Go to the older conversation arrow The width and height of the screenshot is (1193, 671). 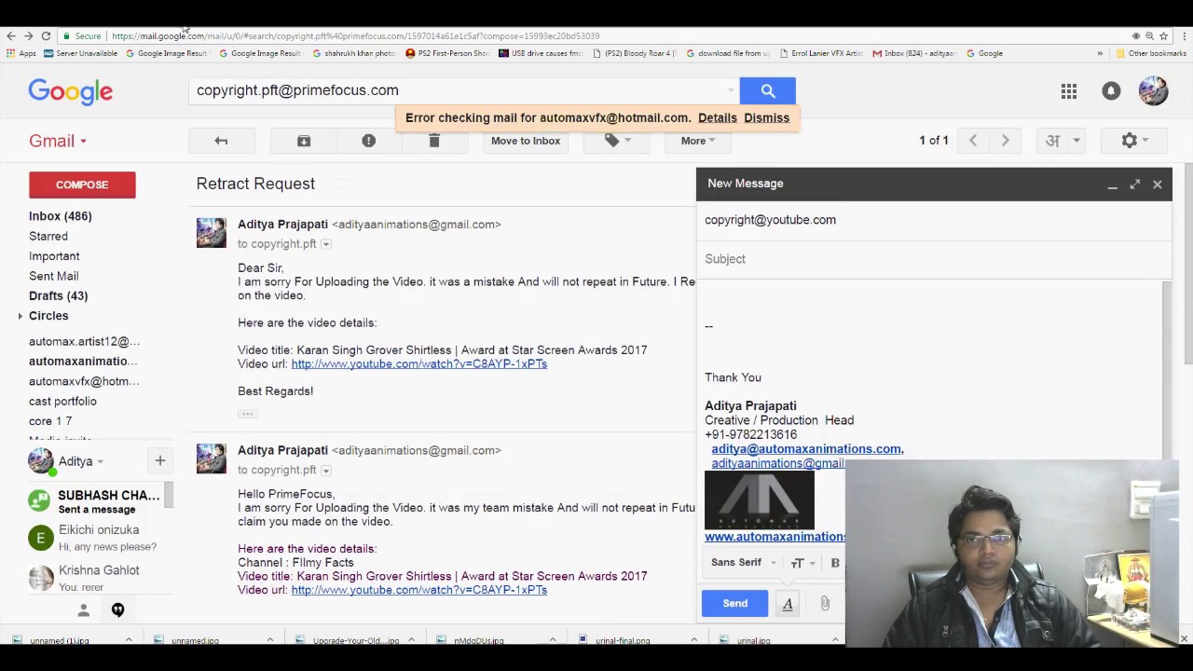point(1005,141)
